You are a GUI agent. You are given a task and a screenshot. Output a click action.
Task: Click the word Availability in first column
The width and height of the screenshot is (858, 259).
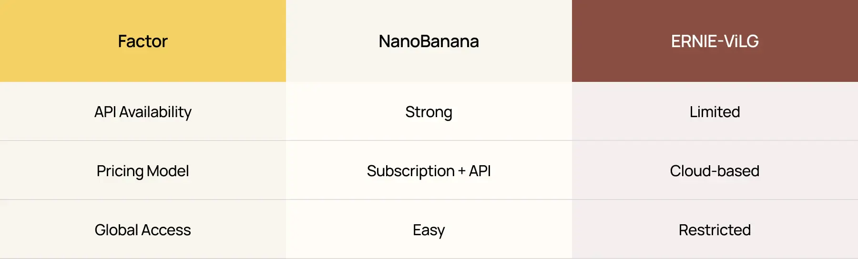tap(155, 112)
